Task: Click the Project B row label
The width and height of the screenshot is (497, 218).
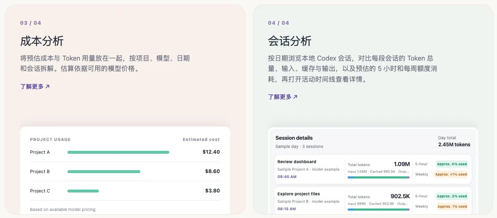Action: 40,171
